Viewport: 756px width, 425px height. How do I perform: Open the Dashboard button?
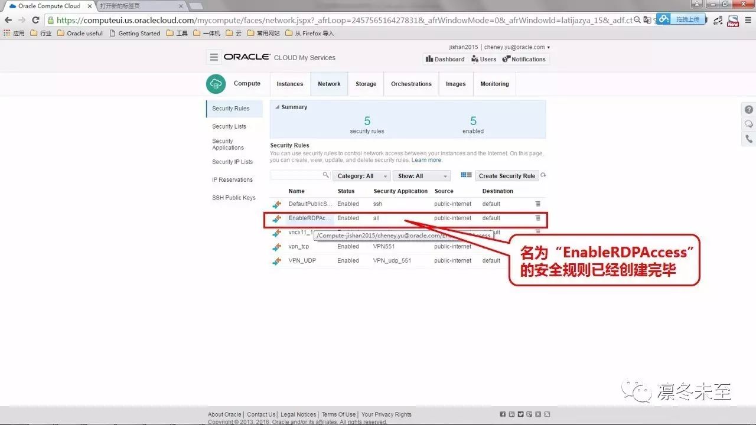(445, 59)
